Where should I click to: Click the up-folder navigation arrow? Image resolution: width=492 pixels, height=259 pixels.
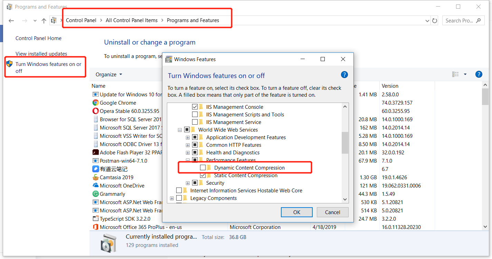pos(44,21)
